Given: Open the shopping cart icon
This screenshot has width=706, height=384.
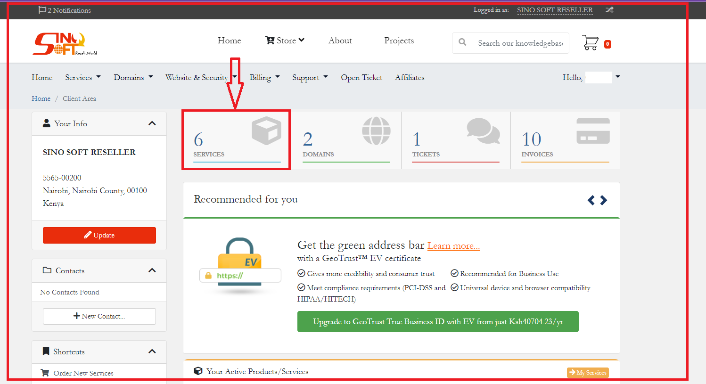Looking at the screenshot, I should [591, 43].
